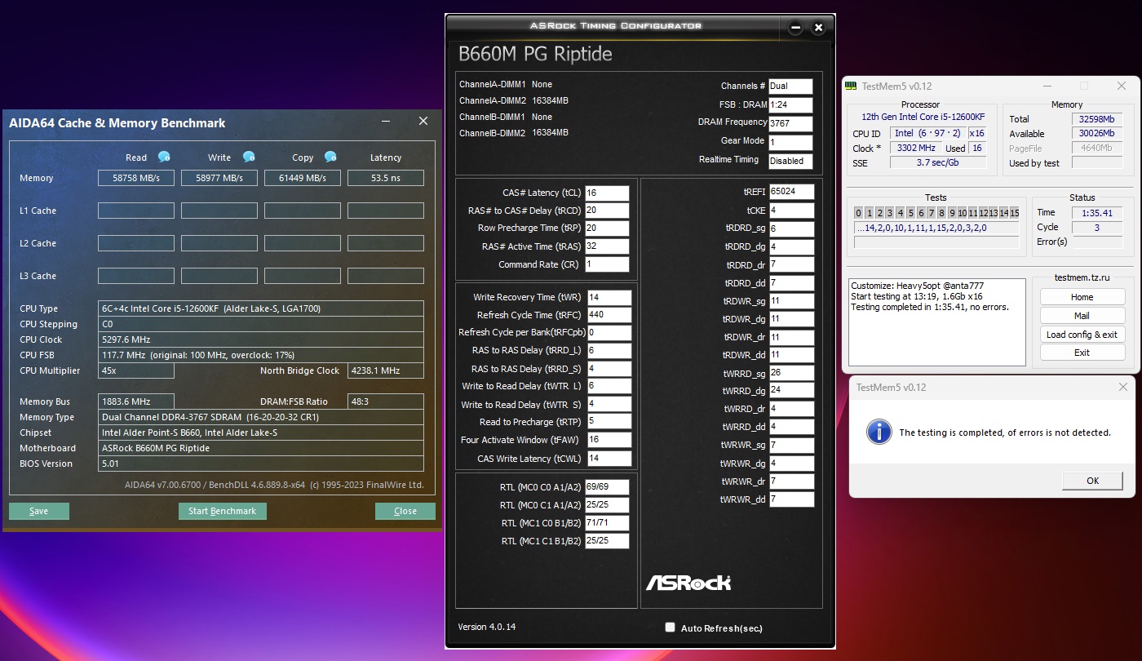Click the RTL (MC1 C0 B1/B2) field
This screenshot has width=1142, height=661.
[x=607, y=523]
